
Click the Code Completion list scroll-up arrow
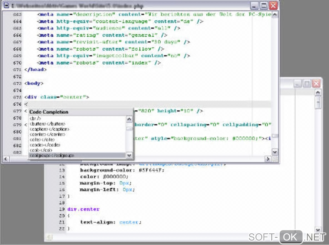[129, 119]
